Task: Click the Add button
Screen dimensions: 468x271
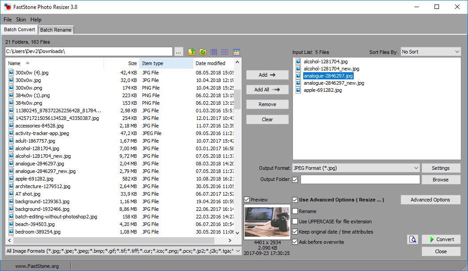Action: (267, 75)
